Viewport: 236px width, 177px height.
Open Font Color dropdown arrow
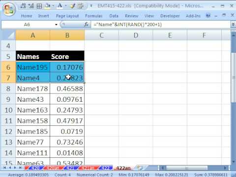click(66, 6)
